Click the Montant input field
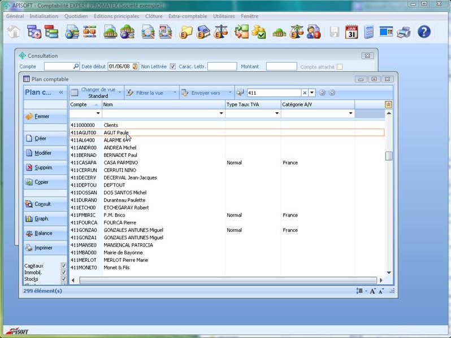451x338 pixels. 281,67
